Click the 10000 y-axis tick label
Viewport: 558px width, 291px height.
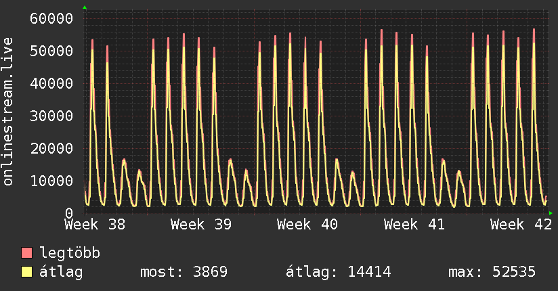(x=51, y=181)
